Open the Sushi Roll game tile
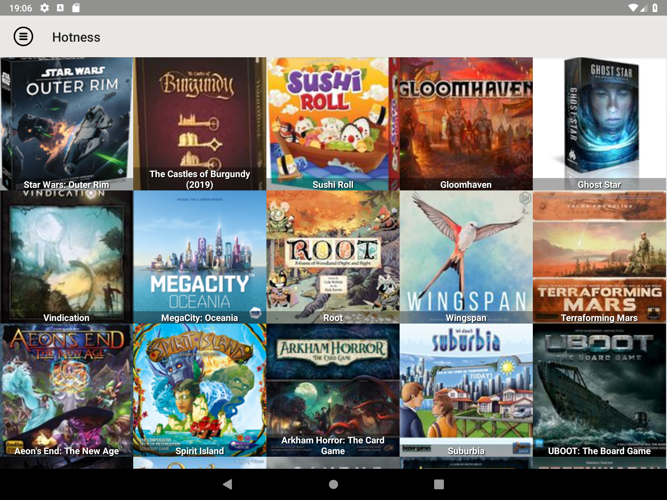Image resolution: width=667 pixels, height=500 pixels. pos(333,124)
